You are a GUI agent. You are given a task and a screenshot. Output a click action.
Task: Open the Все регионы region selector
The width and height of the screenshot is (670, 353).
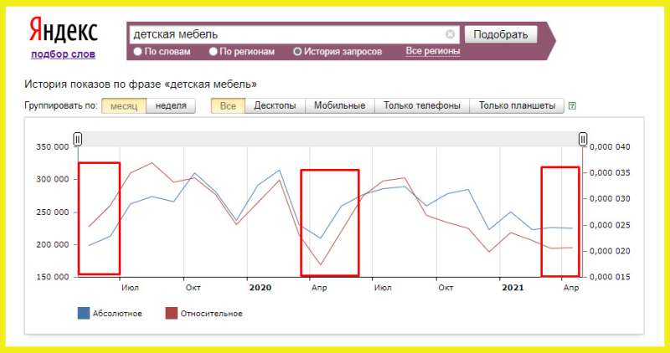tap(433, 51)
